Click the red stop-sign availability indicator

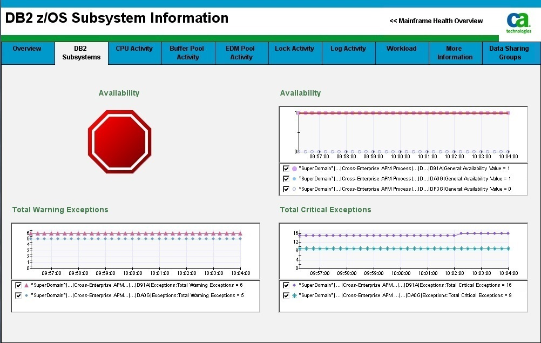pos(119,142)
